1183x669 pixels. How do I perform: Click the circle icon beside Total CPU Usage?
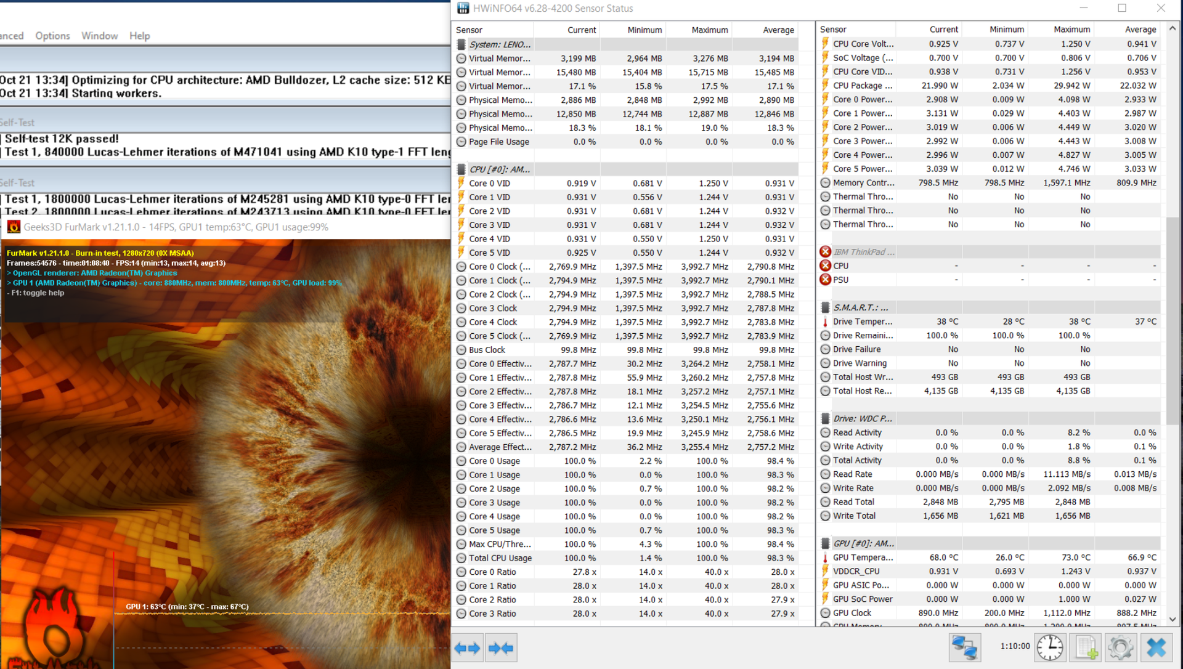(x=461, y=558)
